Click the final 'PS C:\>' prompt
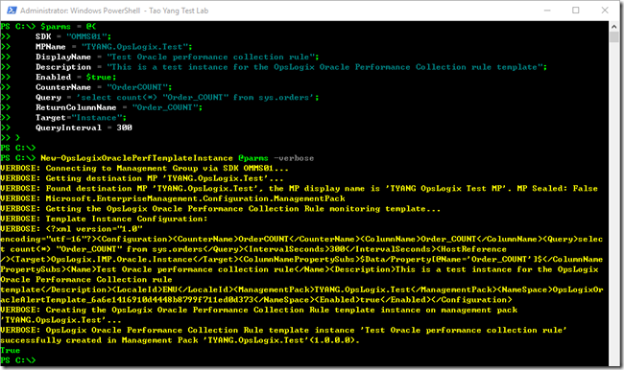 tap(18, 360)
